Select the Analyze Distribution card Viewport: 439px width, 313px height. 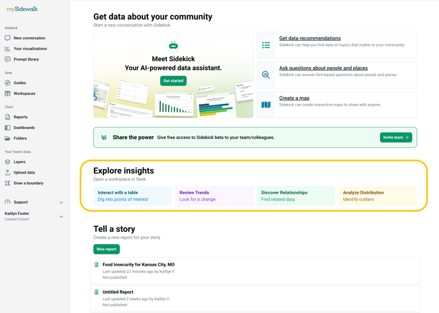[378, 196]
